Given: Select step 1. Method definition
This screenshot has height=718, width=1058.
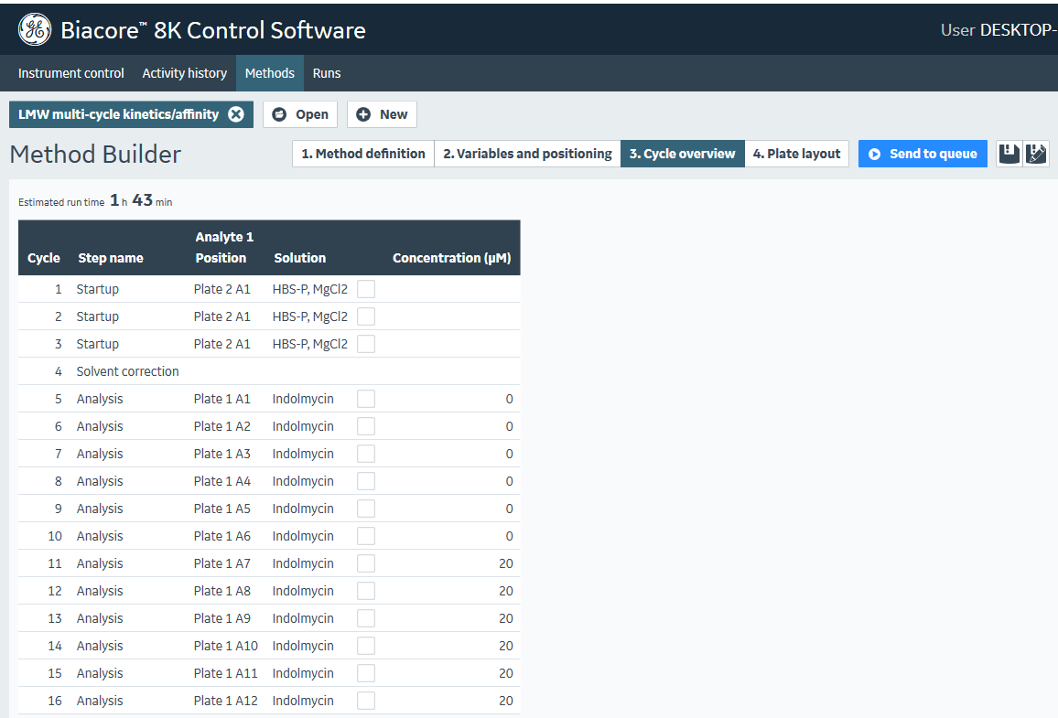Looking at the screenshot, I should click(x=363, y=154).
